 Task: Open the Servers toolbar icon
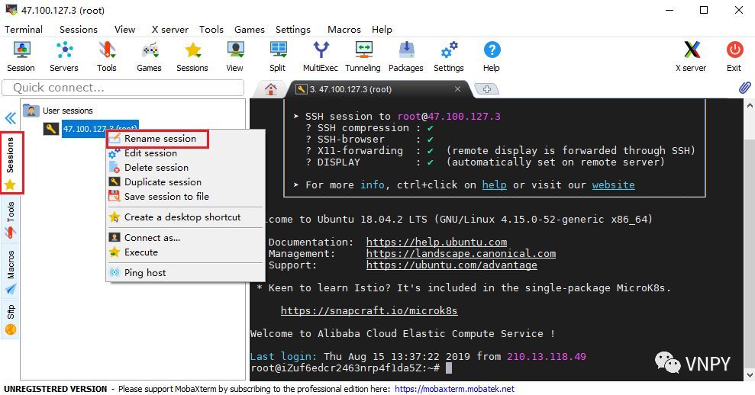64,56
